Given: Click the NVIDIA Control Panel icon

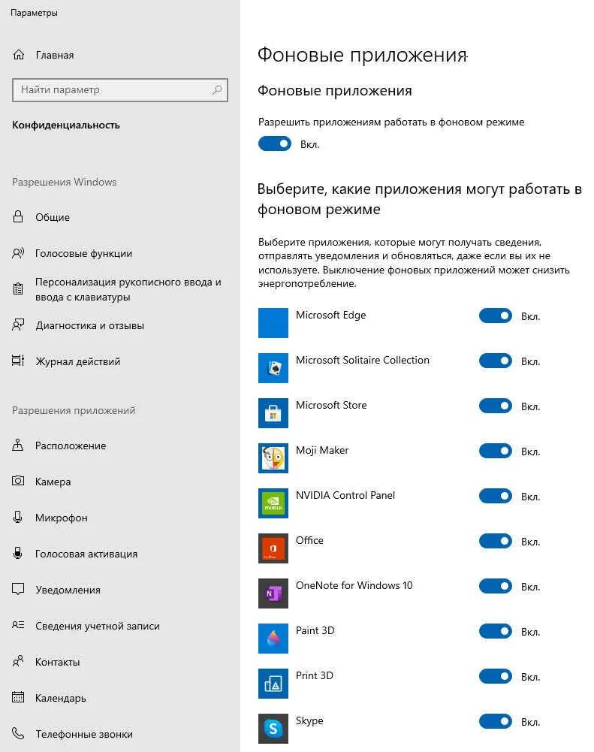Looking at the screenshot, I should [x=273, y=503].
